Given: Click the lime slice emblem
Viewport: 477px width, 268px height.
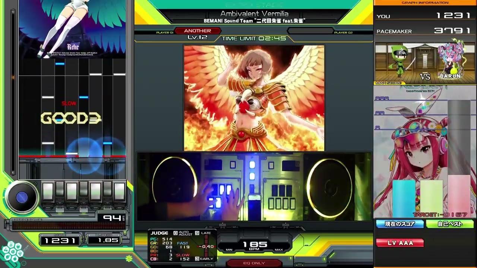Looking at the screenshot, I should point(129,258).
